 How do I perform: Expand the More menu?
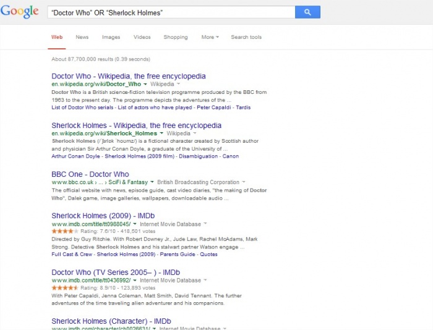point(210,37)
